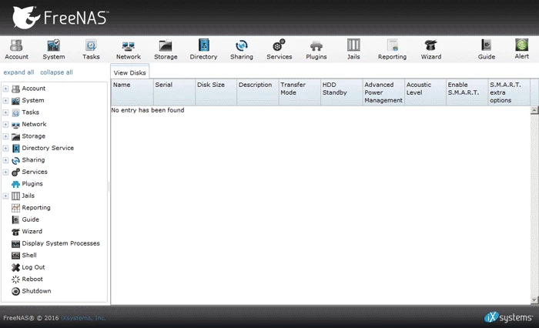Select Sharing label in sidebar tree
The width and height of the screenshot is (539, 328).
pos(33,160)
